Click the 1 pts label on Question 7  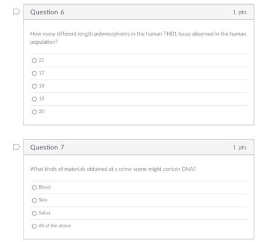240,147
